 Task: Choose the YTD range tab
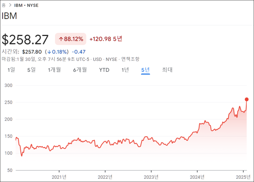pos(104,70)
